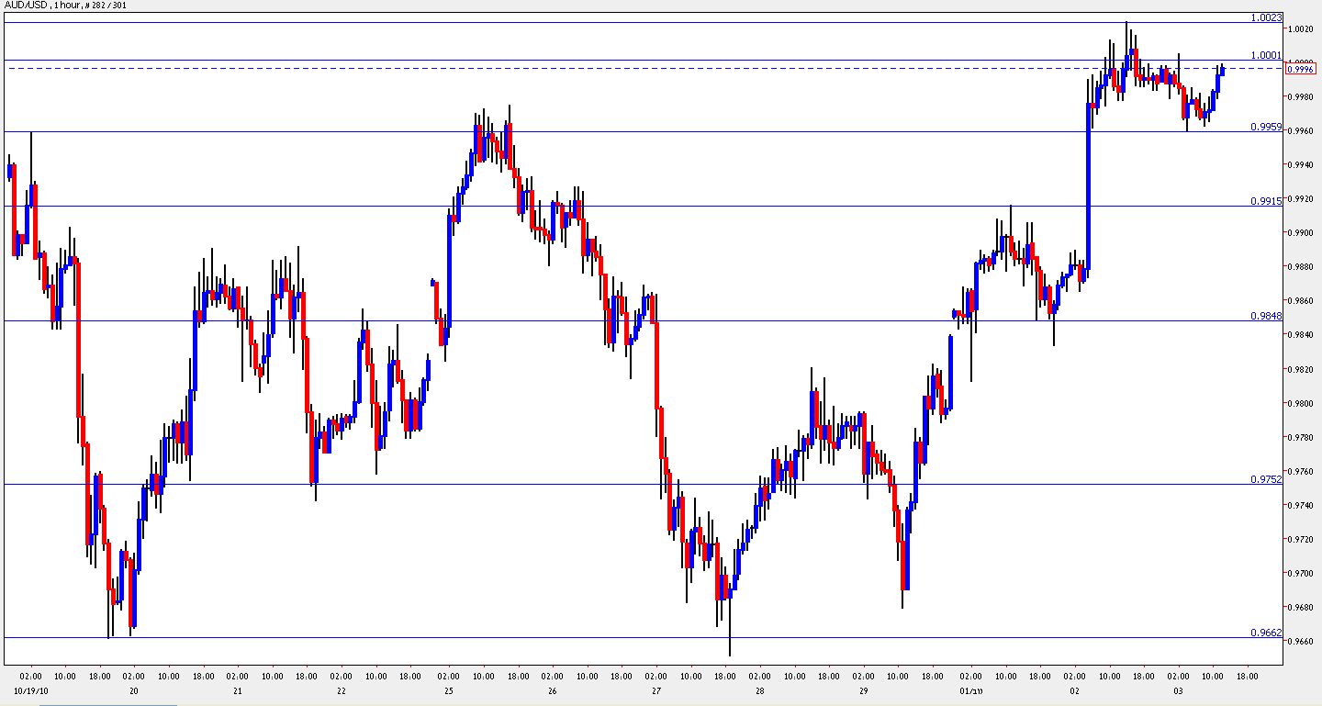This screenshot has width=1322, height=706.
Task: Click the 0.9752 level label
Action: coord(1266,479)
